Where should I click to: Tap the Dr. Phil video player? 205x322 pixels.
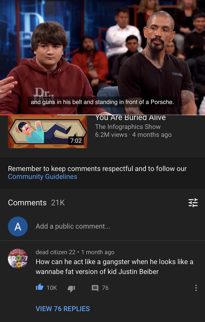[102, 57]
